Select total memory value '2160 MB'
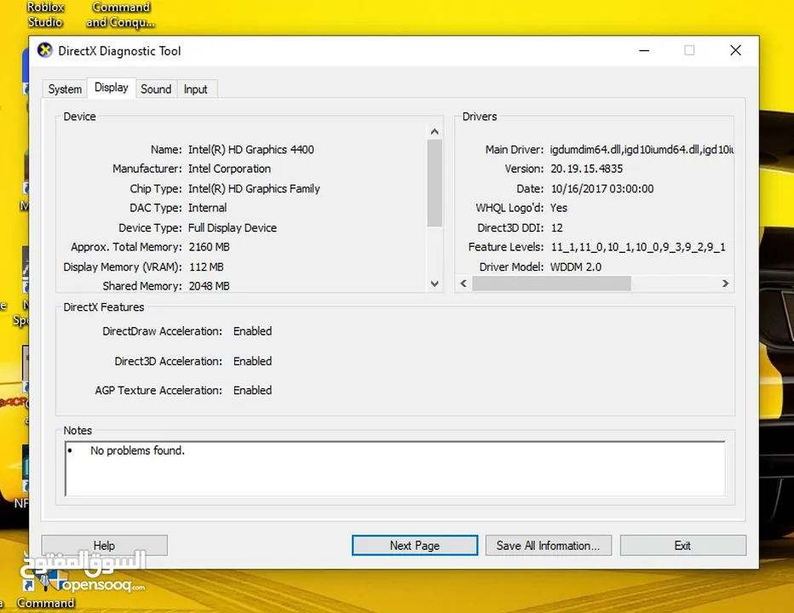This screenshot has height=613, width=794. (209, 247)
